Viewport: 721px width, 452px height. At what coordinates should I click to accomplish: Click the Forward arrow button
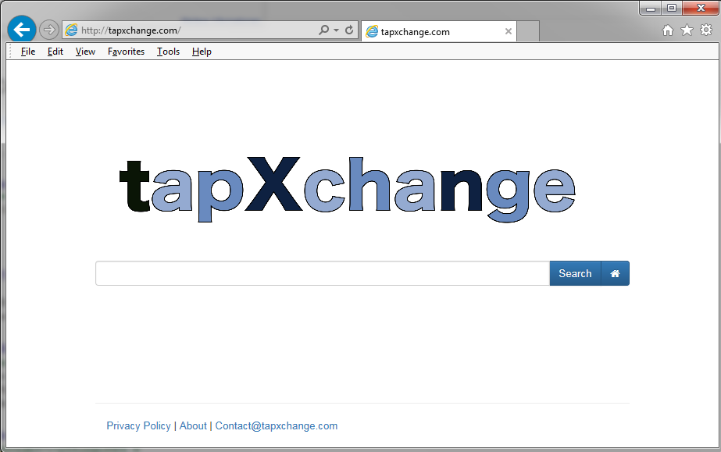(48, 30)
